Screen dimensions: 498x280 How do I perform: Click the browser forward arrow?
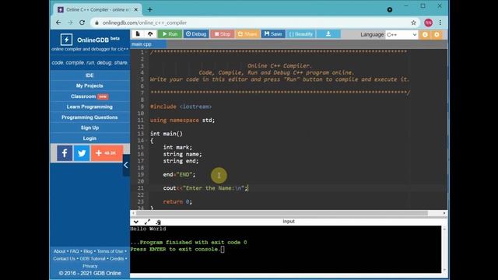pos(70,23)
